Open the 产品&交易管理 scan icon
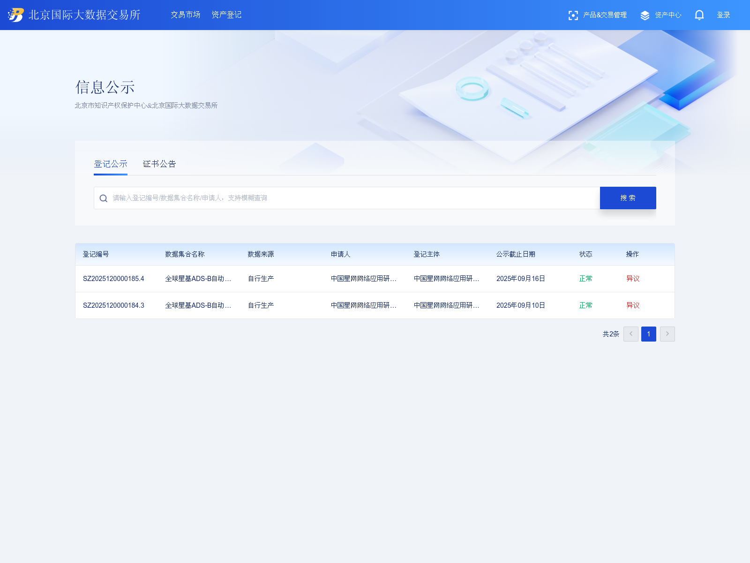 (573, 15)
